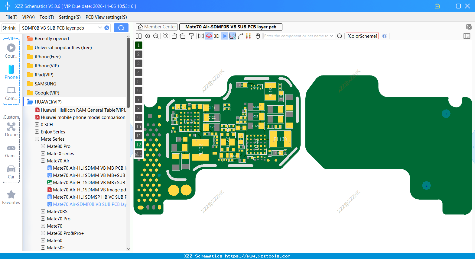Go to Member Center tab
Viewport: 475px width, 259px height.
157,27
